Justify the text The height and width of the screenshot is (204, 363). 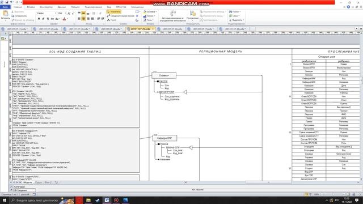click(92, 19)
